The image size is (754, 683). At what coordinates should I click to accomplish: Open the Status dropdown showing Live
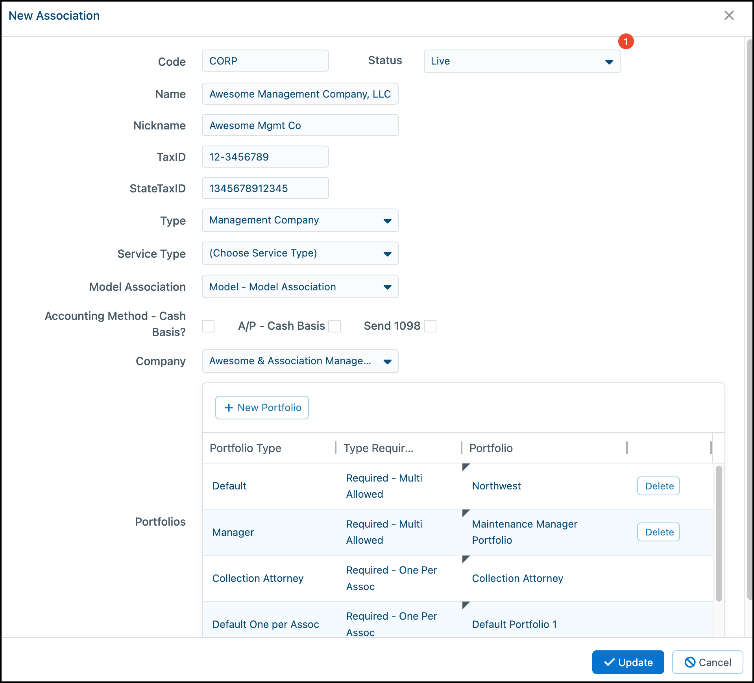pyautogui.click(x=521, y=61)
